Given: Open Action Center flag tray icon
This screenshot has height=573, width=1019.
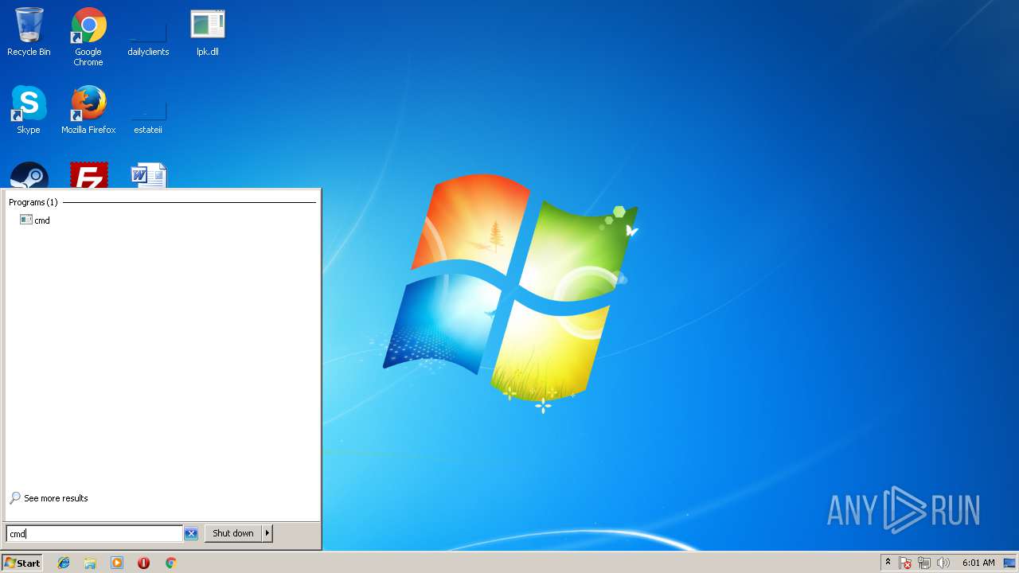Looking at the screenshot, I should click(905, 563).
